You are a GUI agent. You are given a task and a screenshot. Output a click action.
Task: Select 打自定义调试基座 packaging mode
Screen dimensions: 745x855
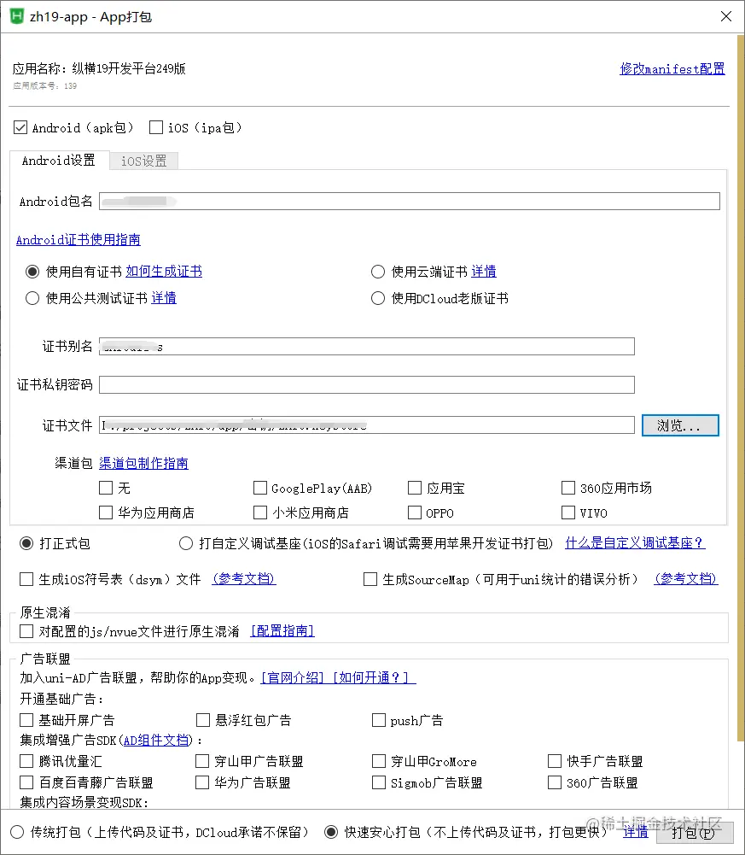185,543
